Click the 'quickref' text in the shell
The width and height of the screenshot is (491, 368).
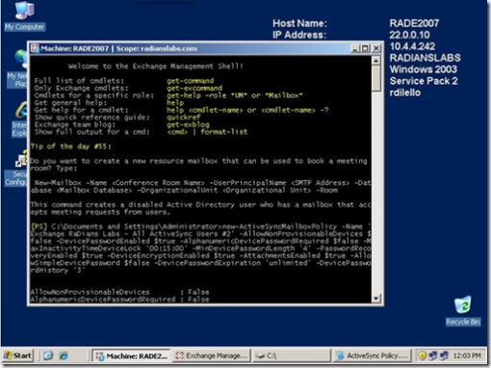click(x=183, y=118)
